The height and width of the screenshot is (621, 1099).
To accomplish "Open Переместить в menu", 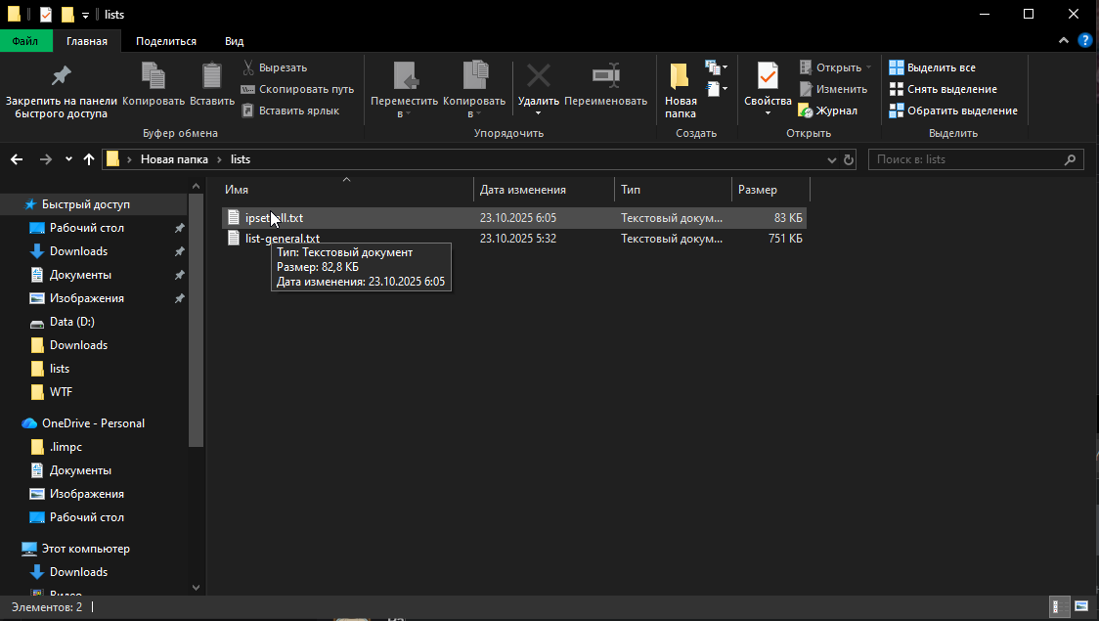I will click(x=405, y=90).
